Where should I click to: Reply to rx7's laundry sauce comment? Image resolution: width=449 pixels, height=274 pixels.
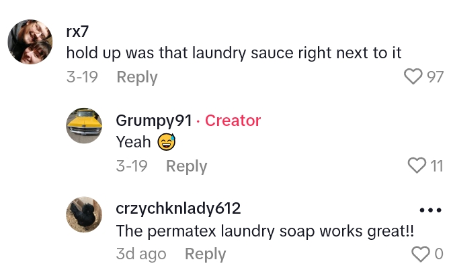(137, 77)
